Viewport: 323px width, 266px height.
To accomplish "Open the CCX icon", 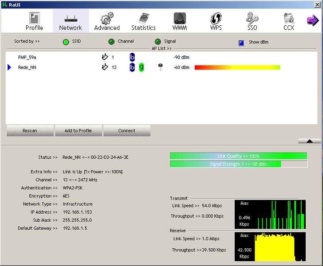I will [x=288, y=19].
